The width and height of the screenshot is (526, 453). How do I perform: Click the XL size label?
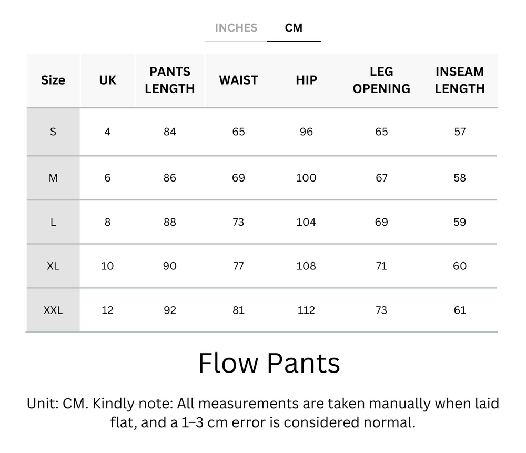tap(53, 266)
